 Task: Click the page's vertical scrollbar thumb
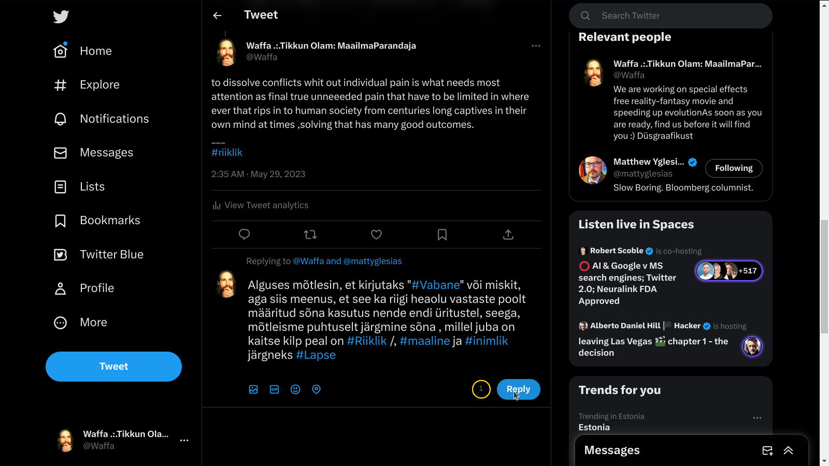pyautogui.click(x=824, y=277)
